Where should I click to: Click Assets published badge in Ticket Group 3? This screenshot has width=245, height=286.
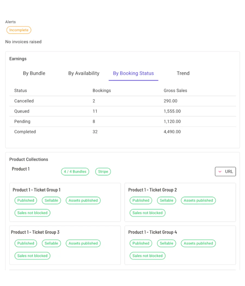(83, 243)
